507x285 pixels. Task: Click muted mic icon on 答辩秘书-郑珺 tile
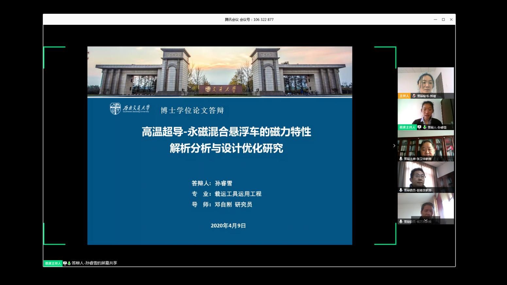click(x=414, y=96)
